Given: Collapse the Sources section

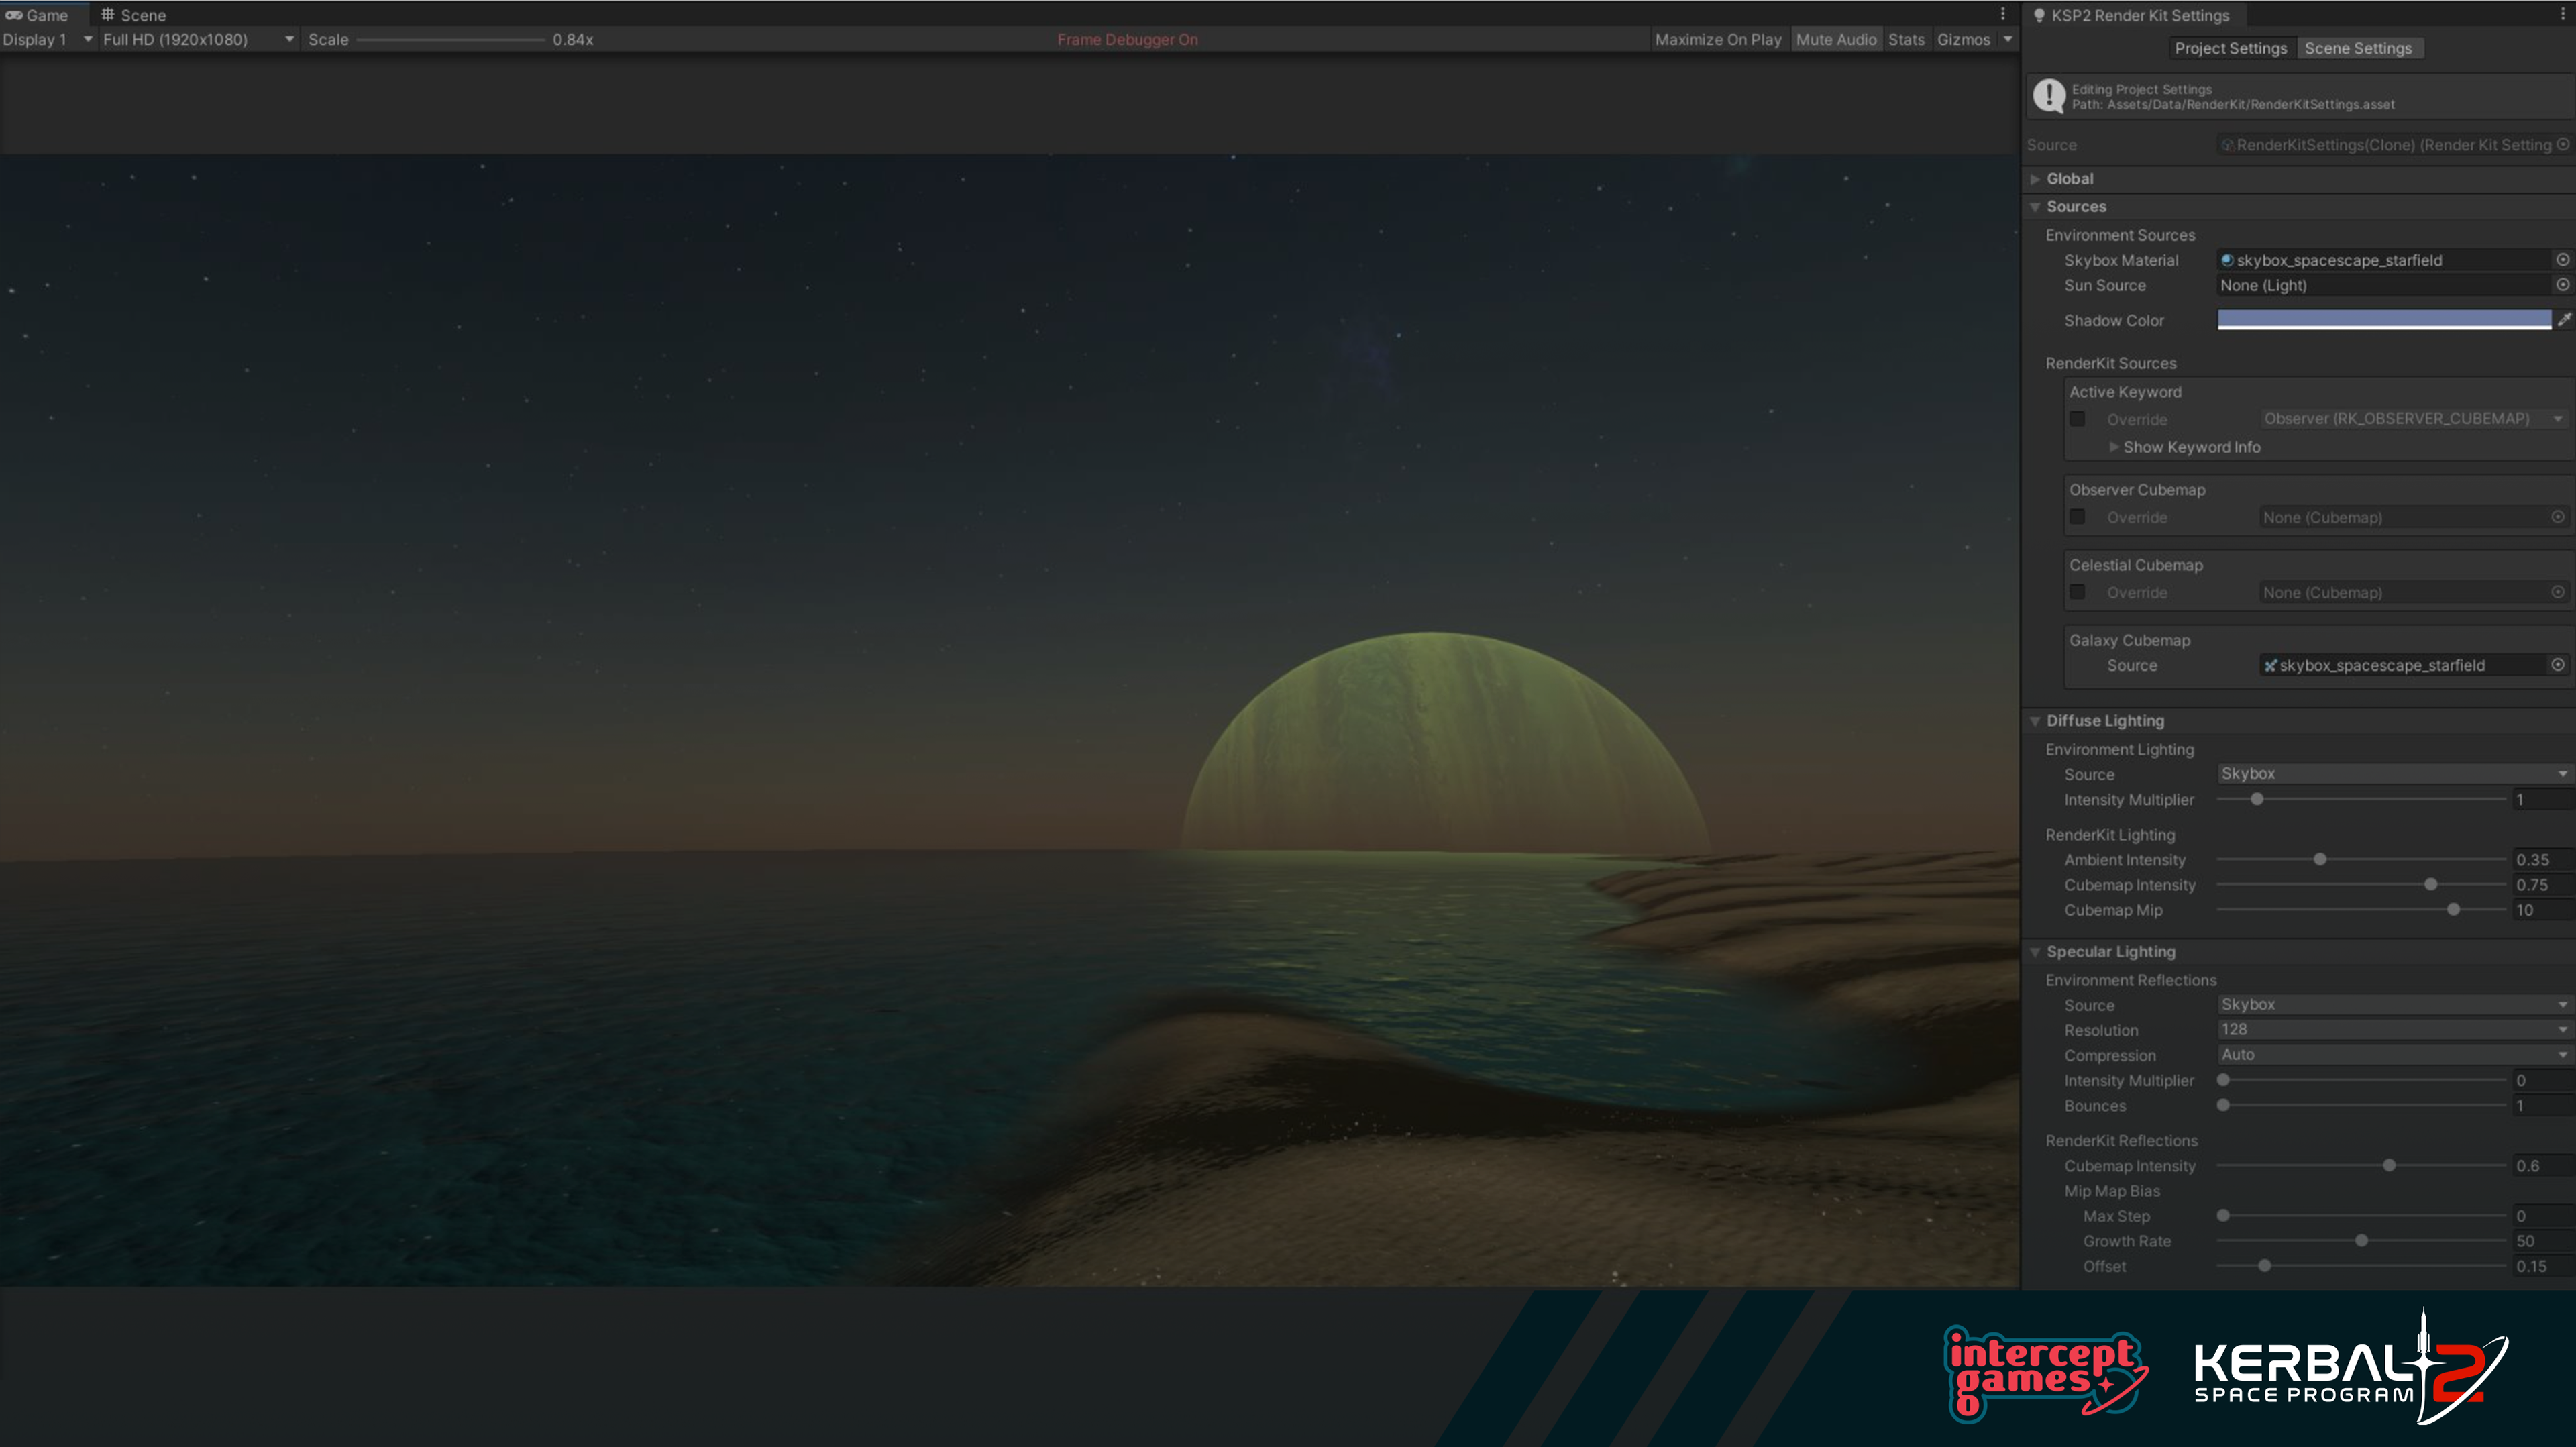Looking at the screenshot, I should pos(2035,207).
